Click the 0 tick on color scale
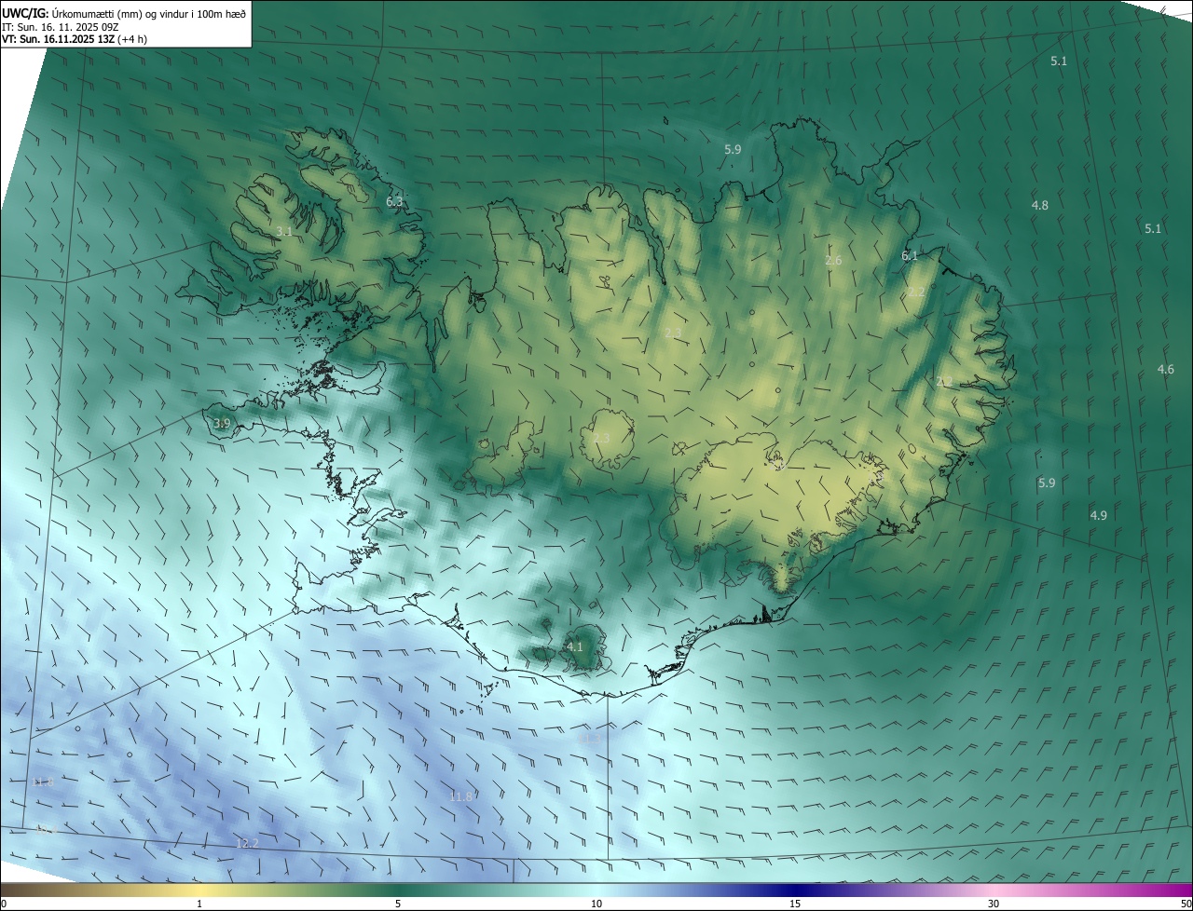 4,904
